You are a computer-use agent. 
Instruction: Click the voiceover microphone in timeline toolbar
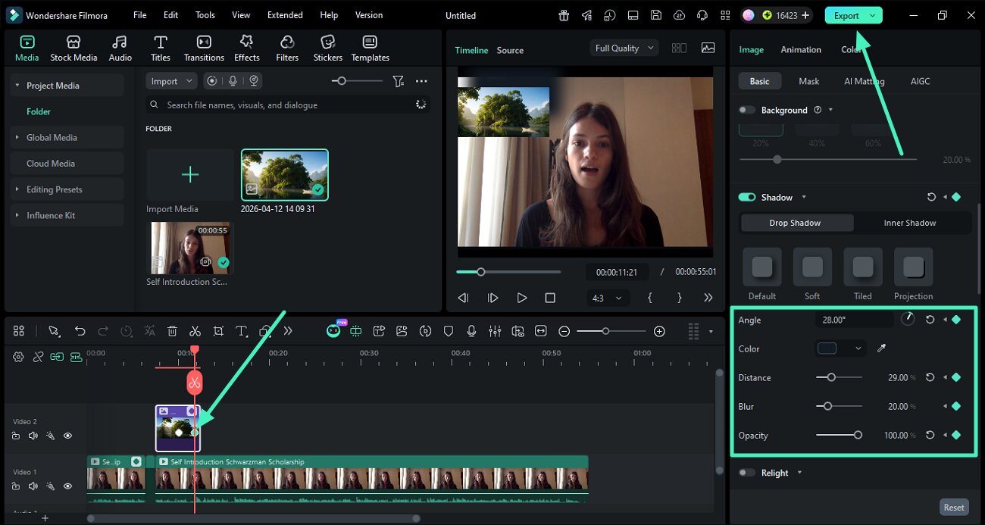click(471, 331)
